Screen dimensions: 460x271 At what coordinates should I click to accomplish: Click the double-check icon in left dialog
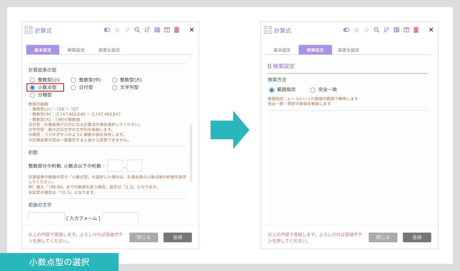point(127,30)
